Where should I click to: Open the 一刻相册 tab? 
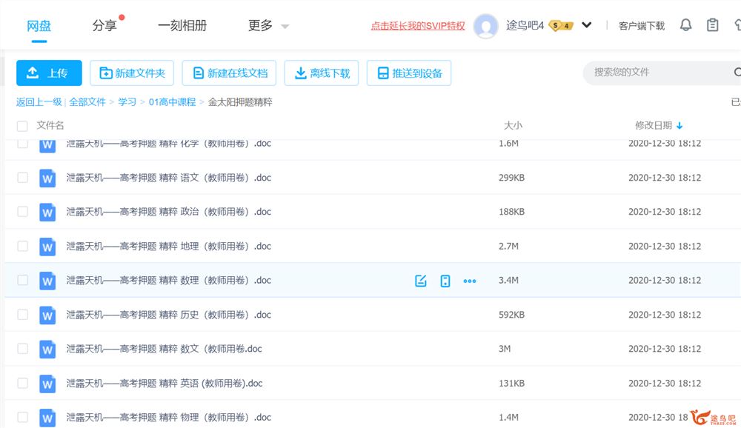click(182, 26)
